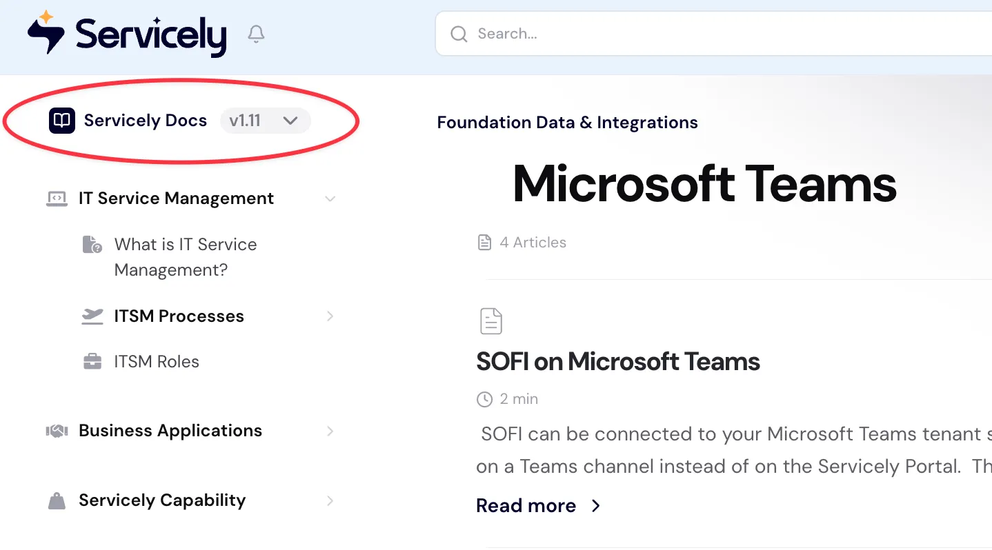The image size is (992, 550).
Task: Collapse the IT Service Management section
Action: coord(330,198)
